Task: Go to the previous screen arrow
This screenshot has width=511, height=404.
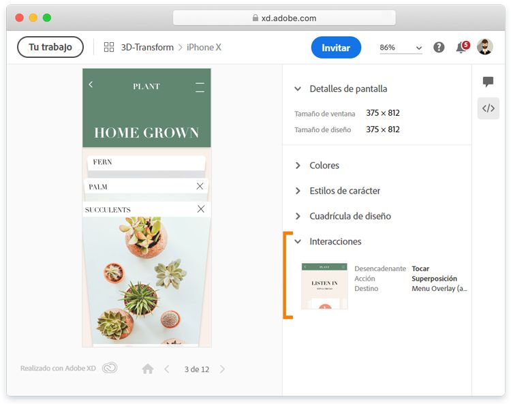Action: 167,369
